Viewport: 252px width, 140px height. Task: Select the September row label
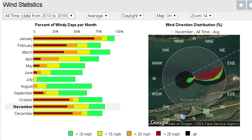click(23, 93)
